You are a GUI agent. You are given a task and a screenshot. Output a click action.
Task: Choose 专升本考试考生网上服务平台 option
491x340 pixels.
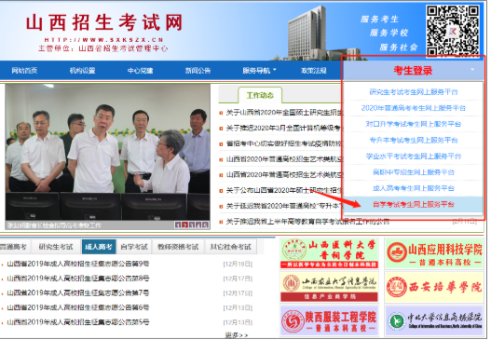click(x=414, y=140)
